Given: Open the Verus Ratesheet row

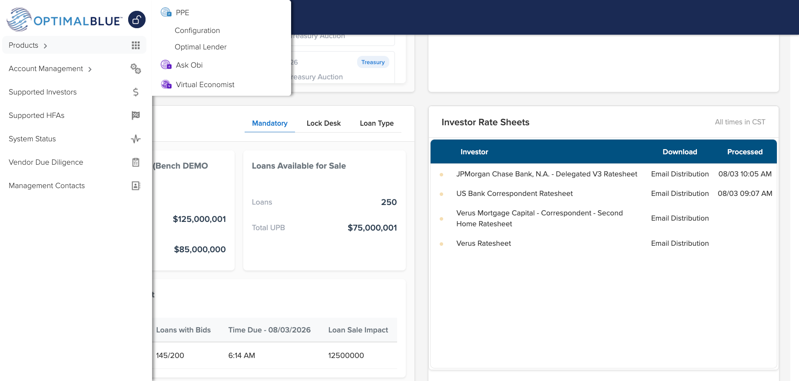Looking at the screenshot, I should (x=484, y=243).
